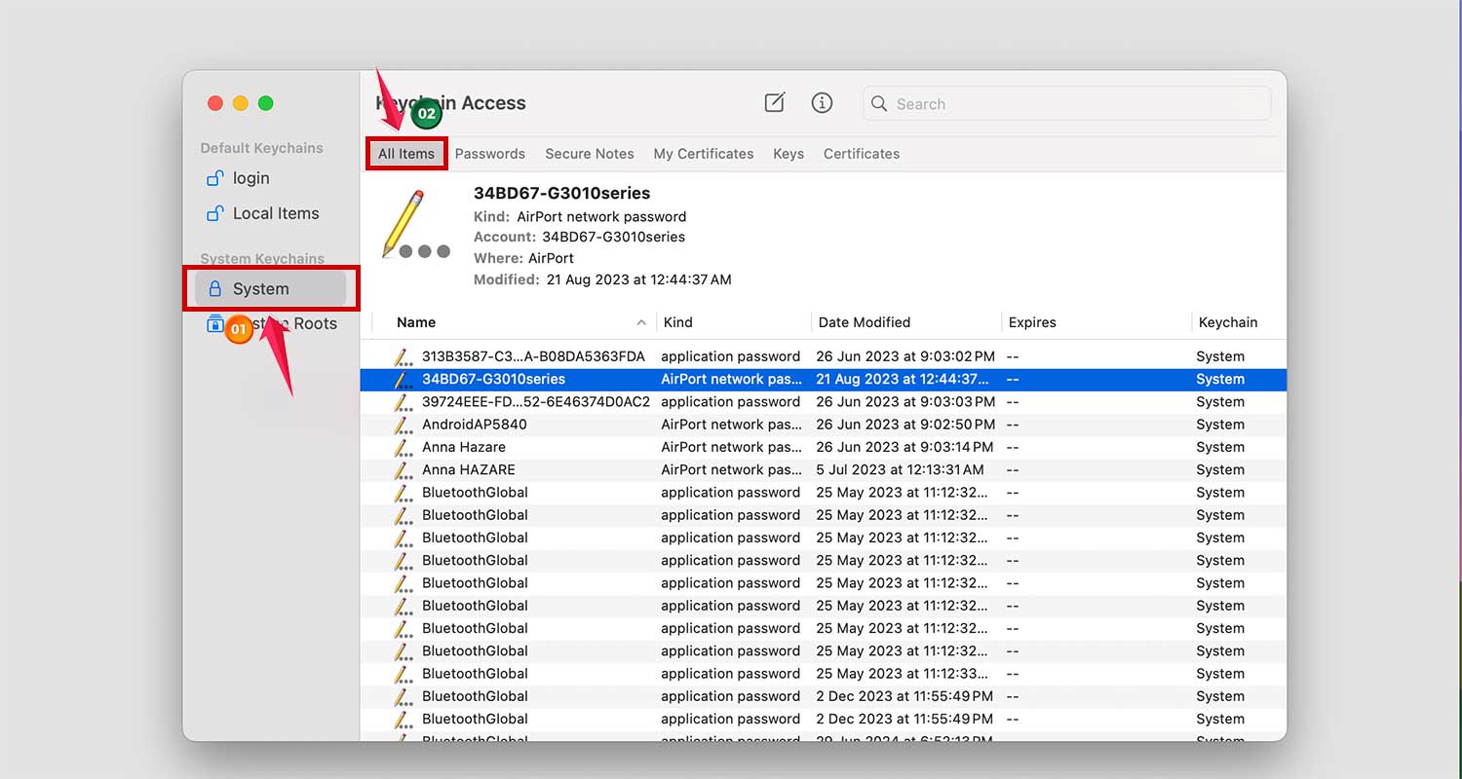Click the key icon on the AndroidAP5840 row
Image resolution: width=1462 pixels, height=779 pixels.
403,424
